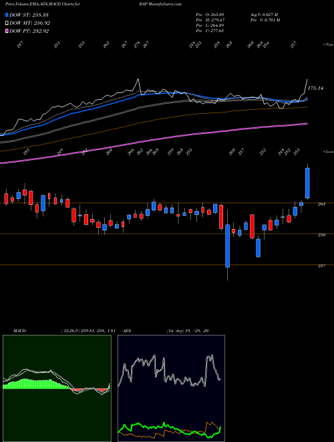Click the 'BAP MunafaSutra.com' title text
This screenshot has width=334, height=442.
160,4
